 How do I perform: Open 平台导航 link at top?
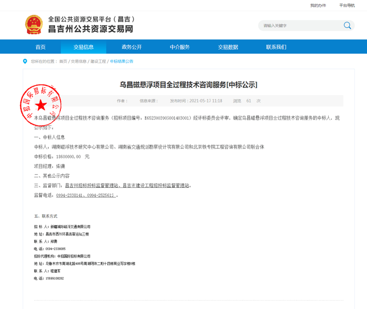[347, 5]
